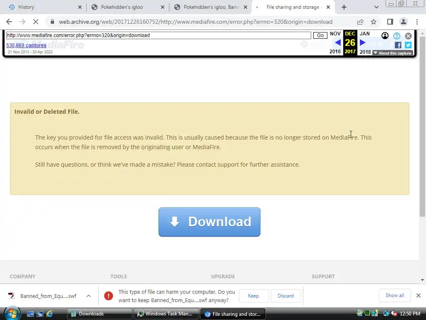Open the Chrome three-dot menu
The image size is (426, 320).
(x=417, y=22)
